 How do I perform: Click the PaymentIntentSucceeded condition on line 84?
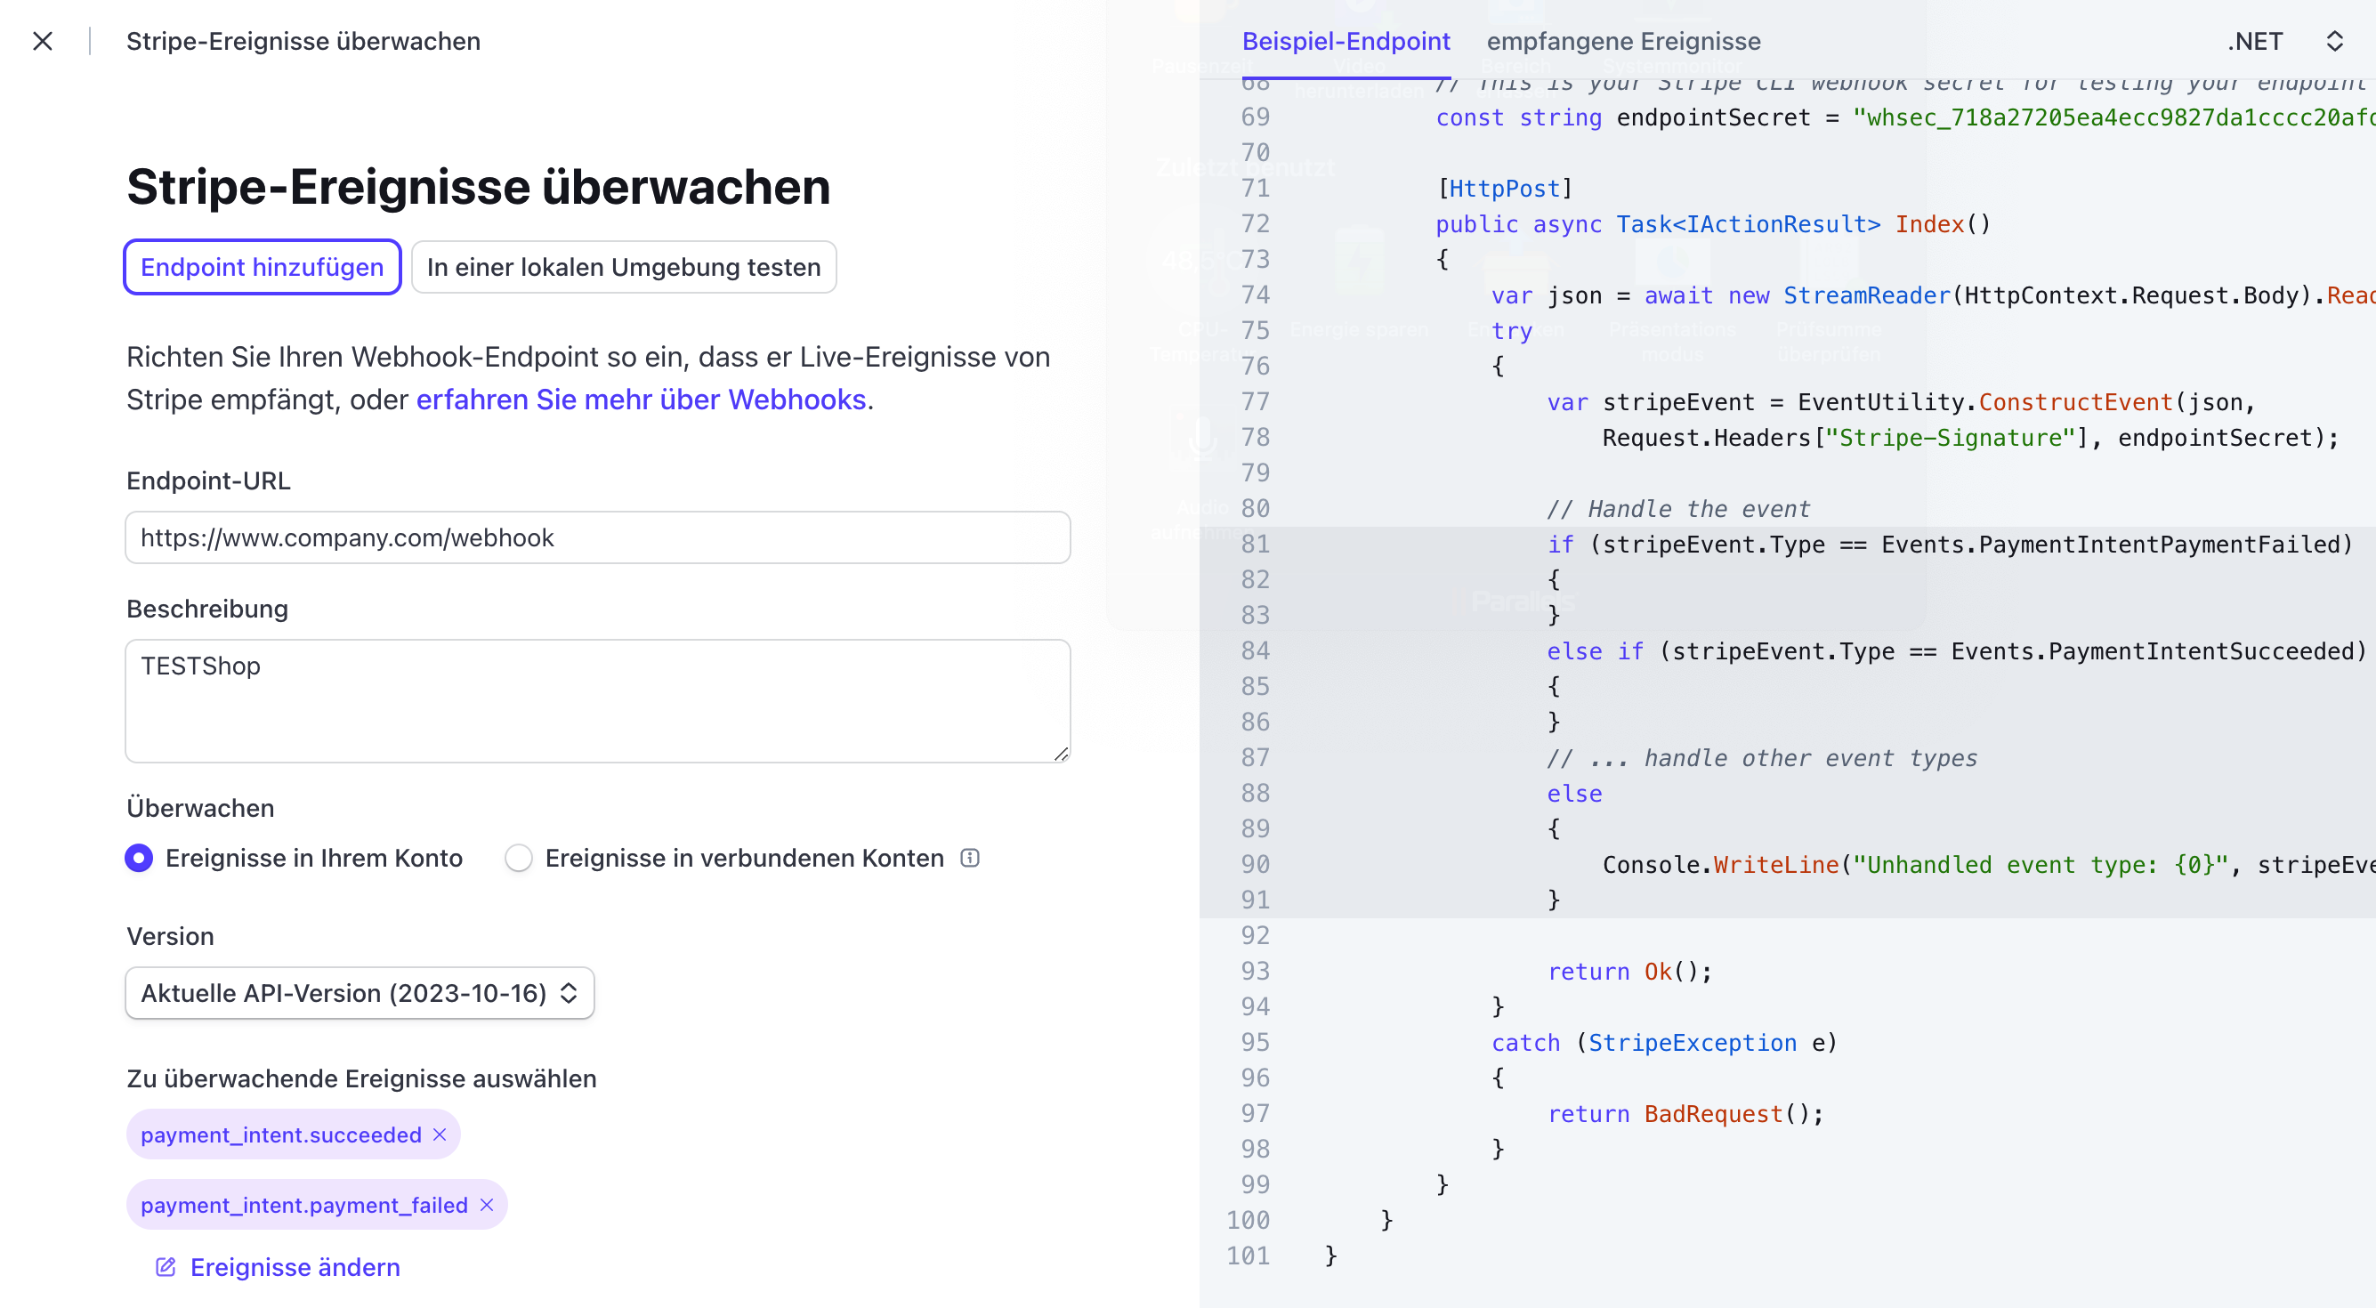point(1957,651)
